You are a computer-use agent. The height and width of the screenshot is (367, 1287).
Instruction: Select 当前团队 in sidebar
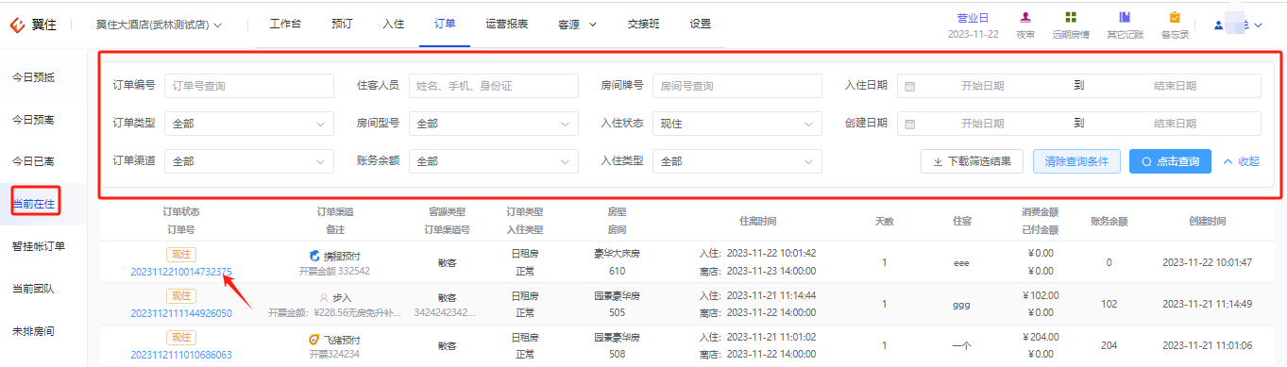click(x=32, y=289)
